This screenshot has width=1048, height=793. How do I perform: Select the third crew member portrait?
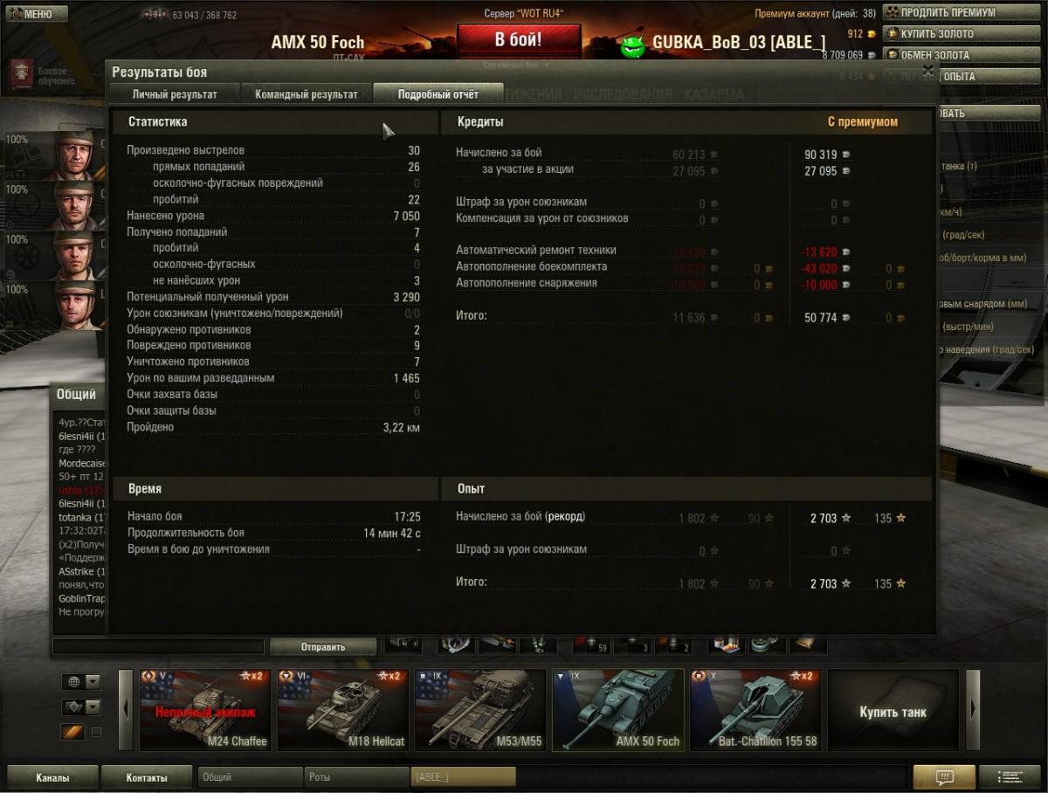pyautogui.click(x=77, y=256)
